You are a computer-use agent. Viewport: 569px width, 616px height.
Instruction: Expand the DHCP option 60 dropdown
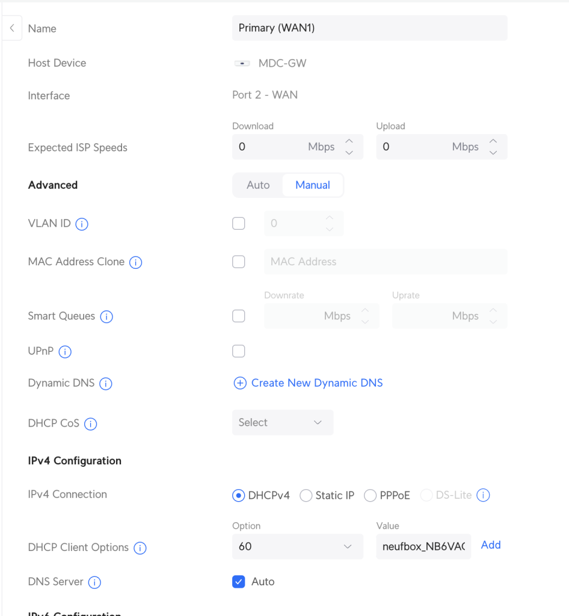point(297,546)
